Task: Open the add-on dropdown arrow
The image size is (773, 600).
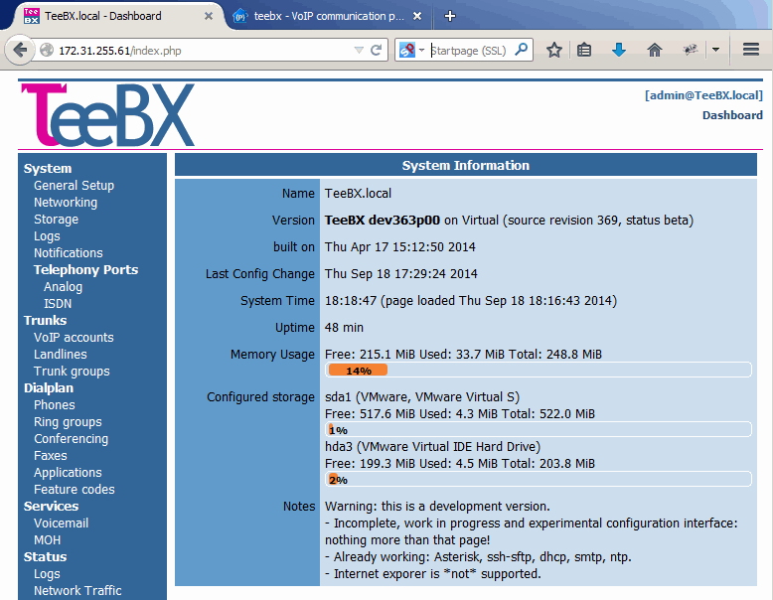Action: point(715,50)
